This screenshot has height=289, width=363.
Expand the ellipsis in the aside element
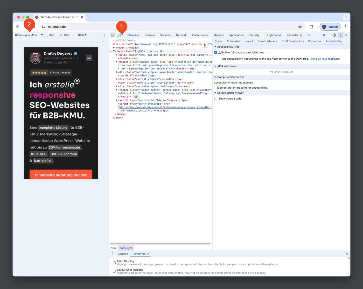[x=211, y=55]
